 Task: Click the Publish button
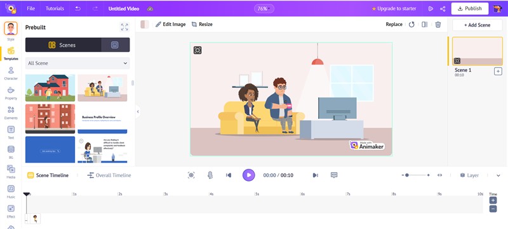470,9
